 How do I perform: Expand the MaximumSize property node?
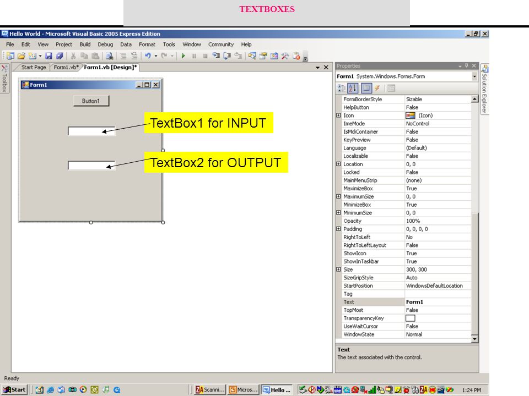coord(338,196)
